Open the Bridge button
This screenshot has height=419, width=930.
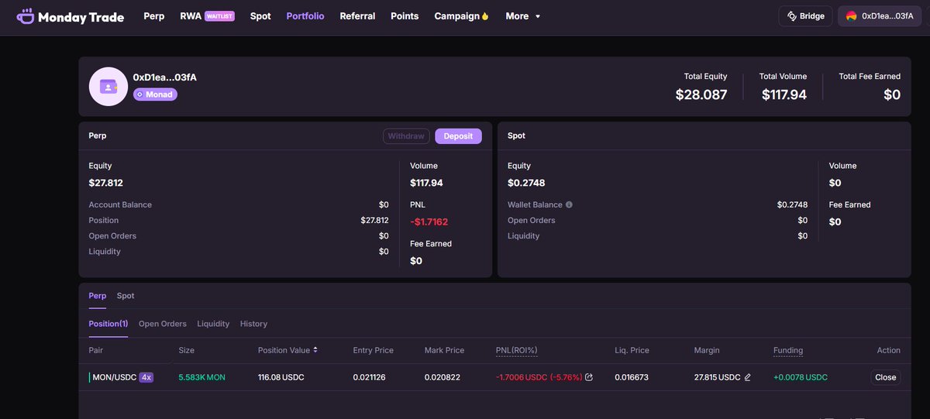click(806, 16)
